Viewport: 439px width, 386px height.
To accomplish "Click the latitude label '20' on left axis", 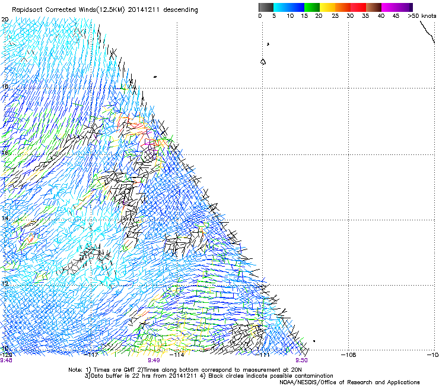I will (x=5, y=20).
